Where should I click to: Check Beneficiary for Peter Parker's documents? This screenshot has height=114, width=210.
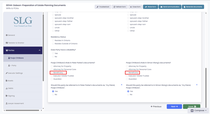click(52, 73)
